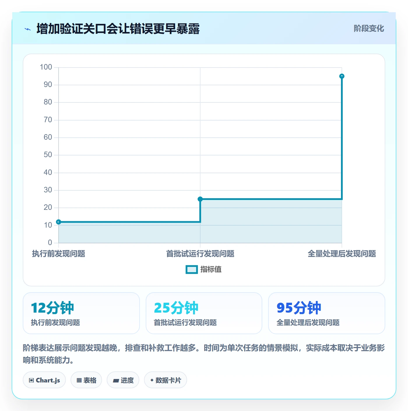Click the 数据卡片 tag chip

[166, 380]
